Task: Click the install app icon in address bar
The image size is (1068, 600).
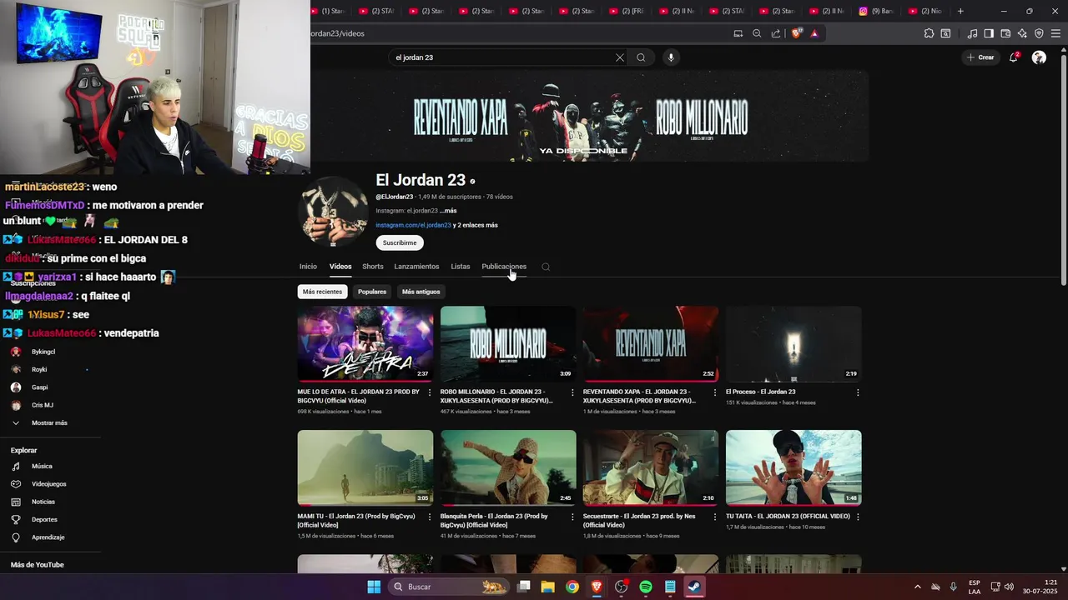Action: tap(738, 33)
